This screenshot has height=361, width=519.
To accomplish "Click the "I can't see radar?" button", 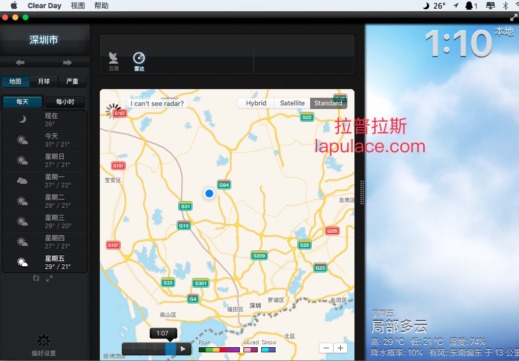I will point(157,103).
